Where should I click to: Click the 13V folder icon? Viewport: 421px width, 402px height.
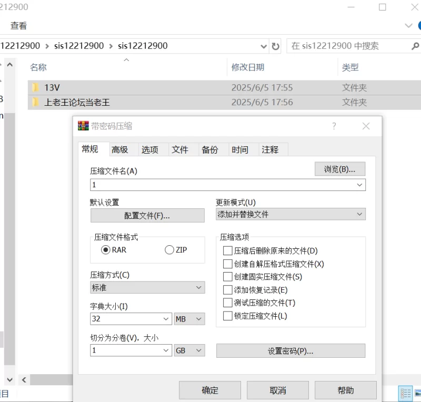35,87
